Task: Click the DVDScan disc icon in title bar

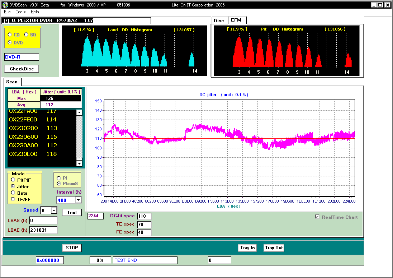Action: click(x=5, y=5)
